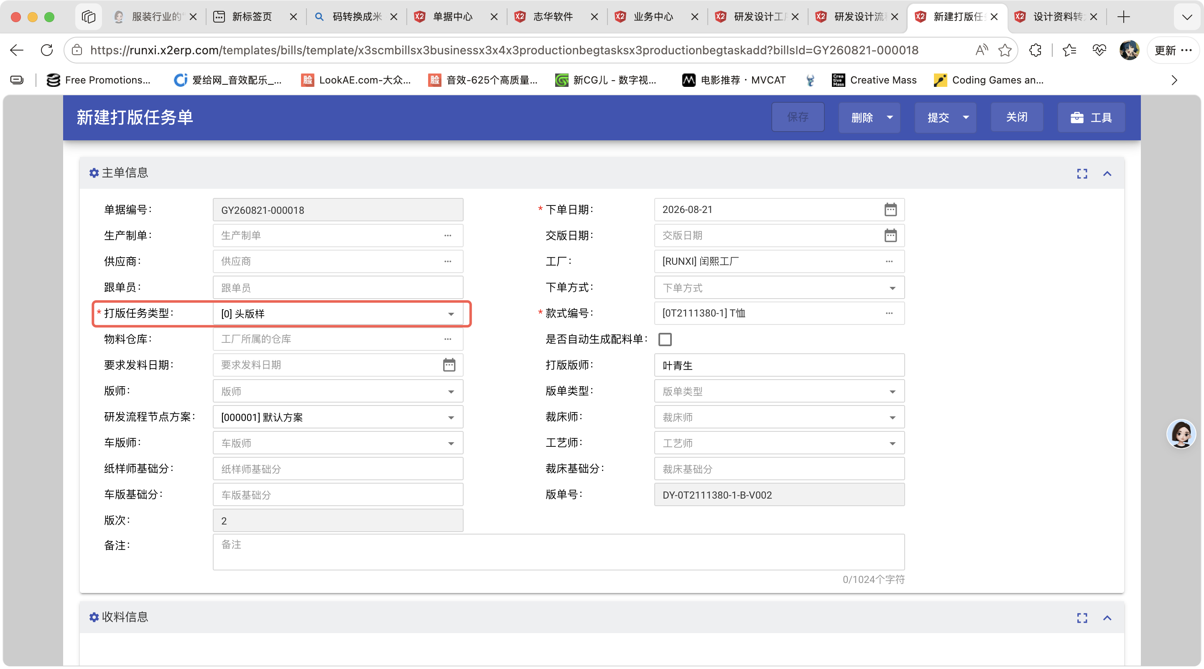Open user profile avatar in toolbar
1204x669 pixels.
(1129, 50)
